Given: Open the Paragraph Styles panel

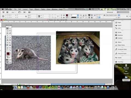Looking at the screenshot, I should tap(121, 49).
